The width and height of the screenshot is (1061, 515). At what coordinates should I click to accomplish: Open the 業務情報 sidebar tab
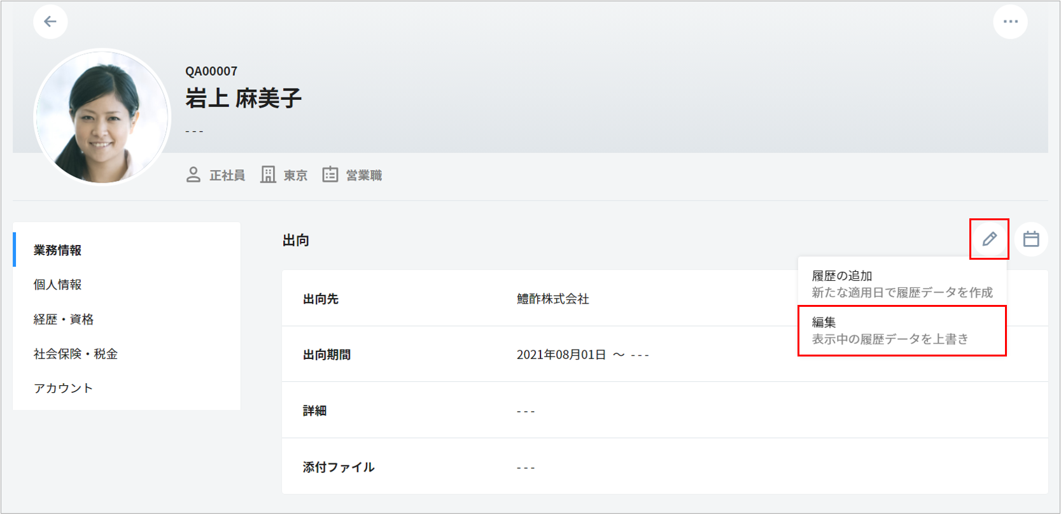(x=58, y=250)
